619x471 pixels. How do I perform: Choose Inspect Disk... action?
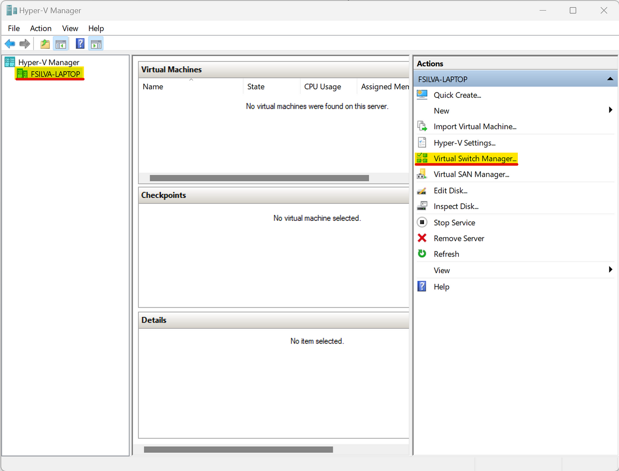[x=456, y=206]
